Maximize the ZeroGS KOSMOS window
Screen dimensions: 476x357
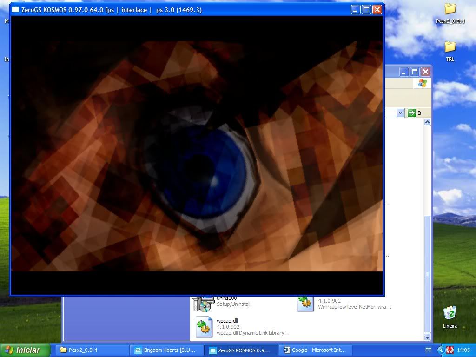(x=366, y=9)
